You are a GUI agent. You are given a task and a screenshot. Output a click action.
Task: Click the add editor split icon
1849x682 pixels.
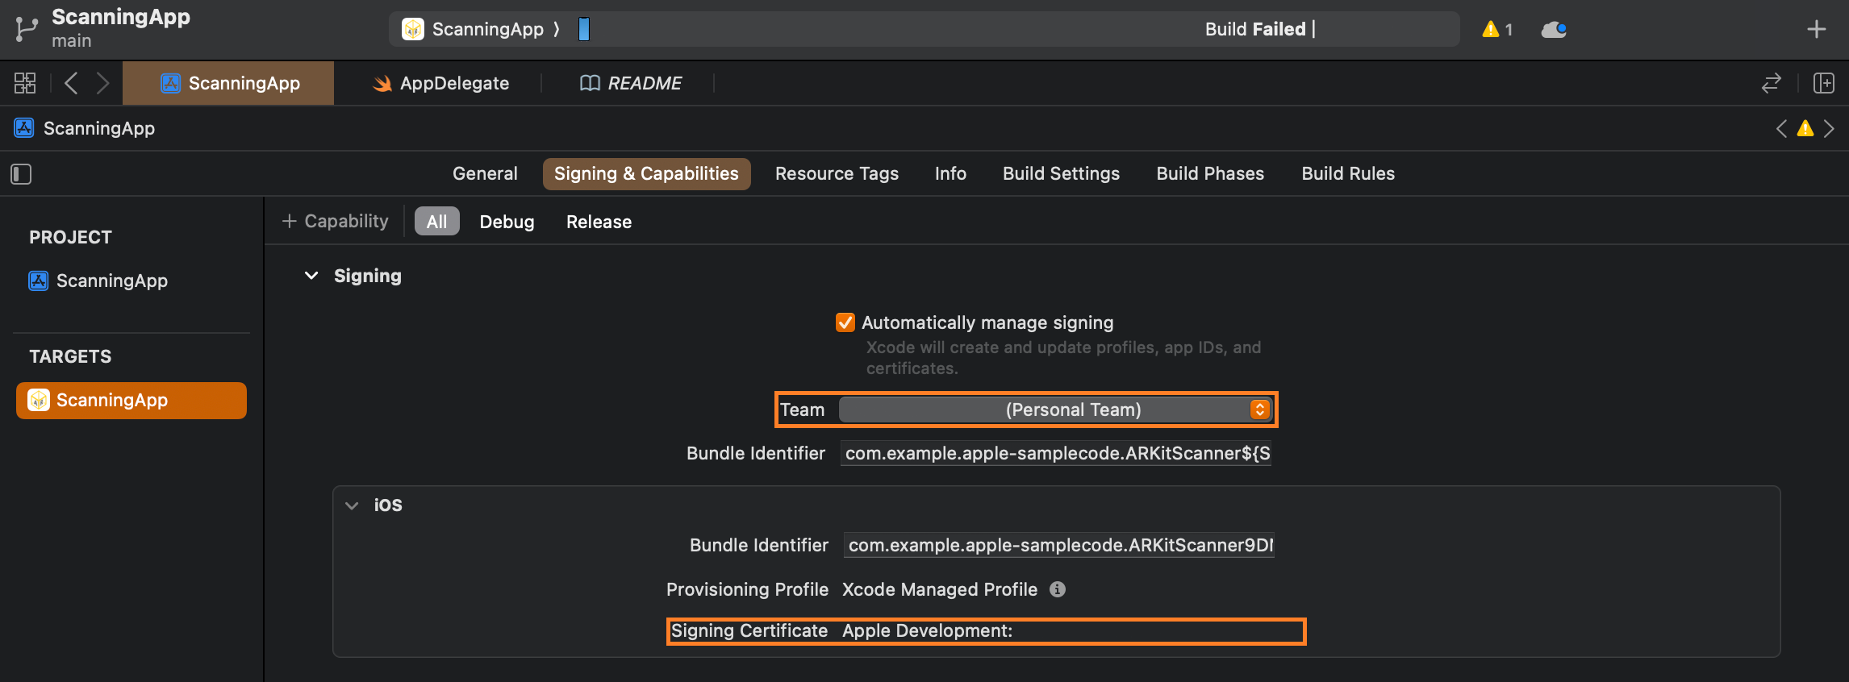[1823, 83]
